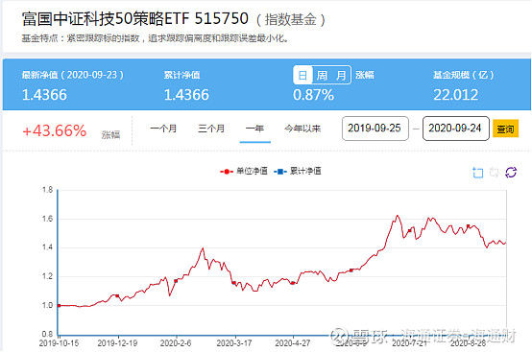
Task: Click the data marker above 2020-4-27
Action: coord(293,283)
